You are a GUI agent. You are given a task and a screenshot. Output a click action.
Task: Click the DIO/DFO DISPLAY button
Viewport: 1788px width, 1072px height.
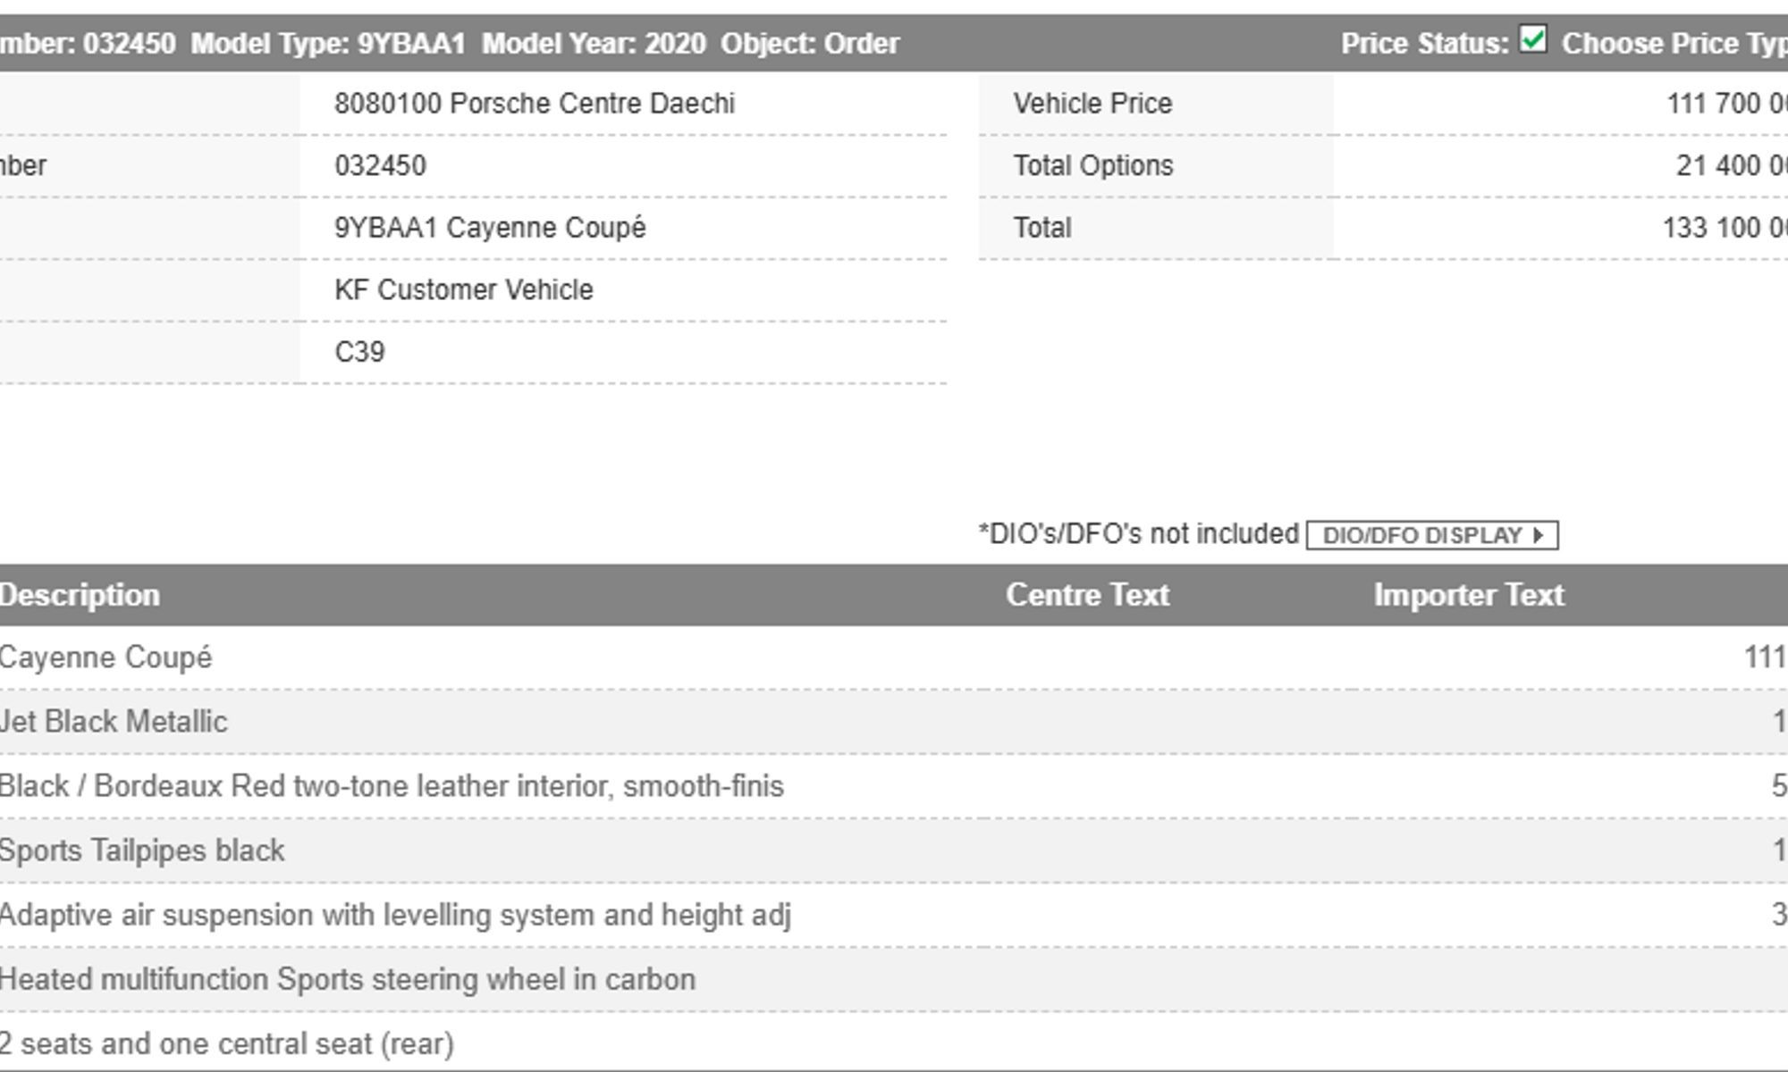click(1432, 535)
